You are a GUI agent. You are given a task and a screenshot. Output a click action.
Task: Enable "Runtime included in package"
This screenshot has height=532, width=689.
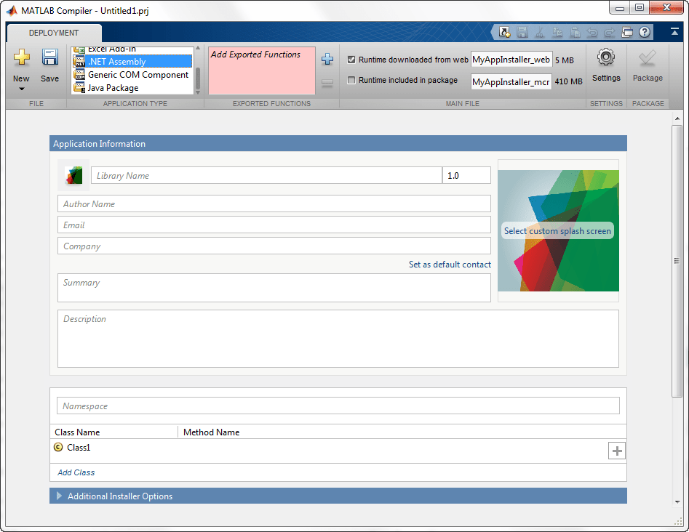pos(351,80)
